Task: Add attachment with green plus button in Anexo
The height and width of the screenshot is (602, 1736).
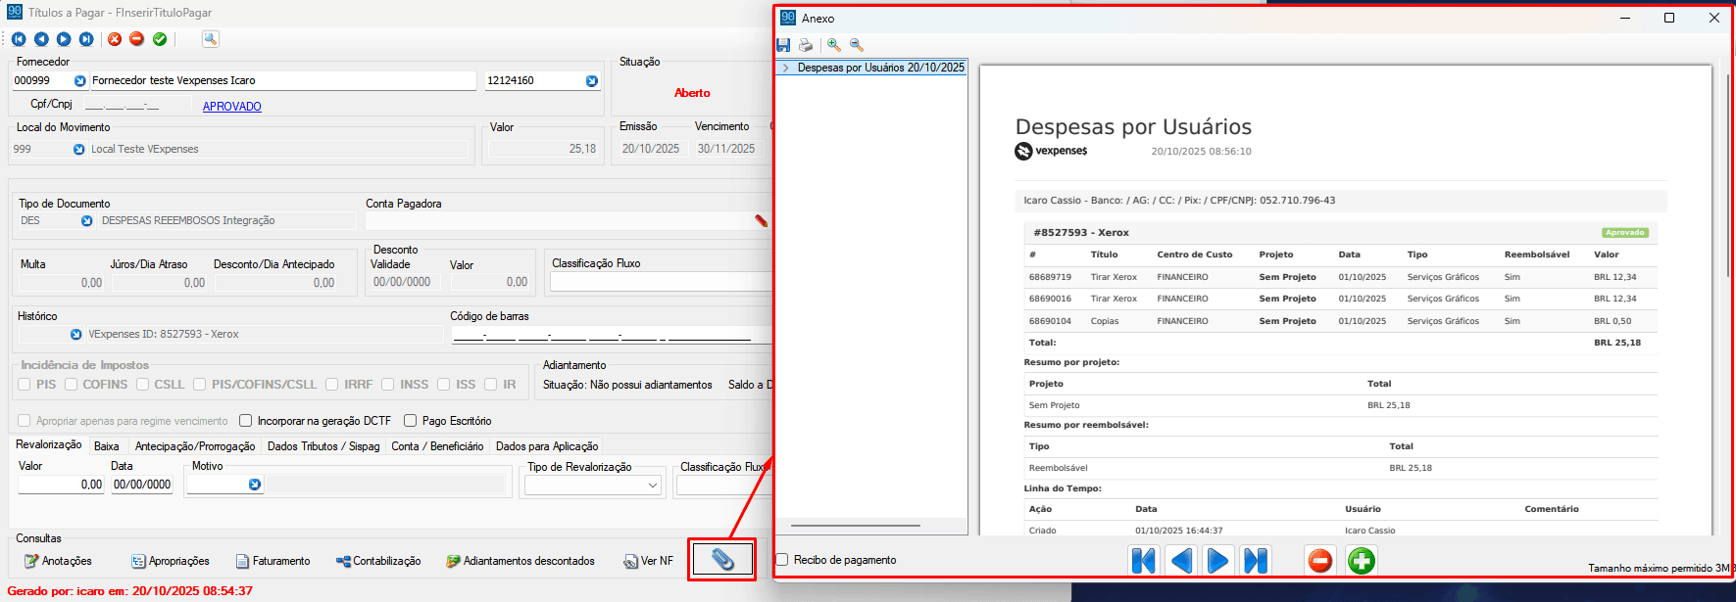Action: [1362, 561]
